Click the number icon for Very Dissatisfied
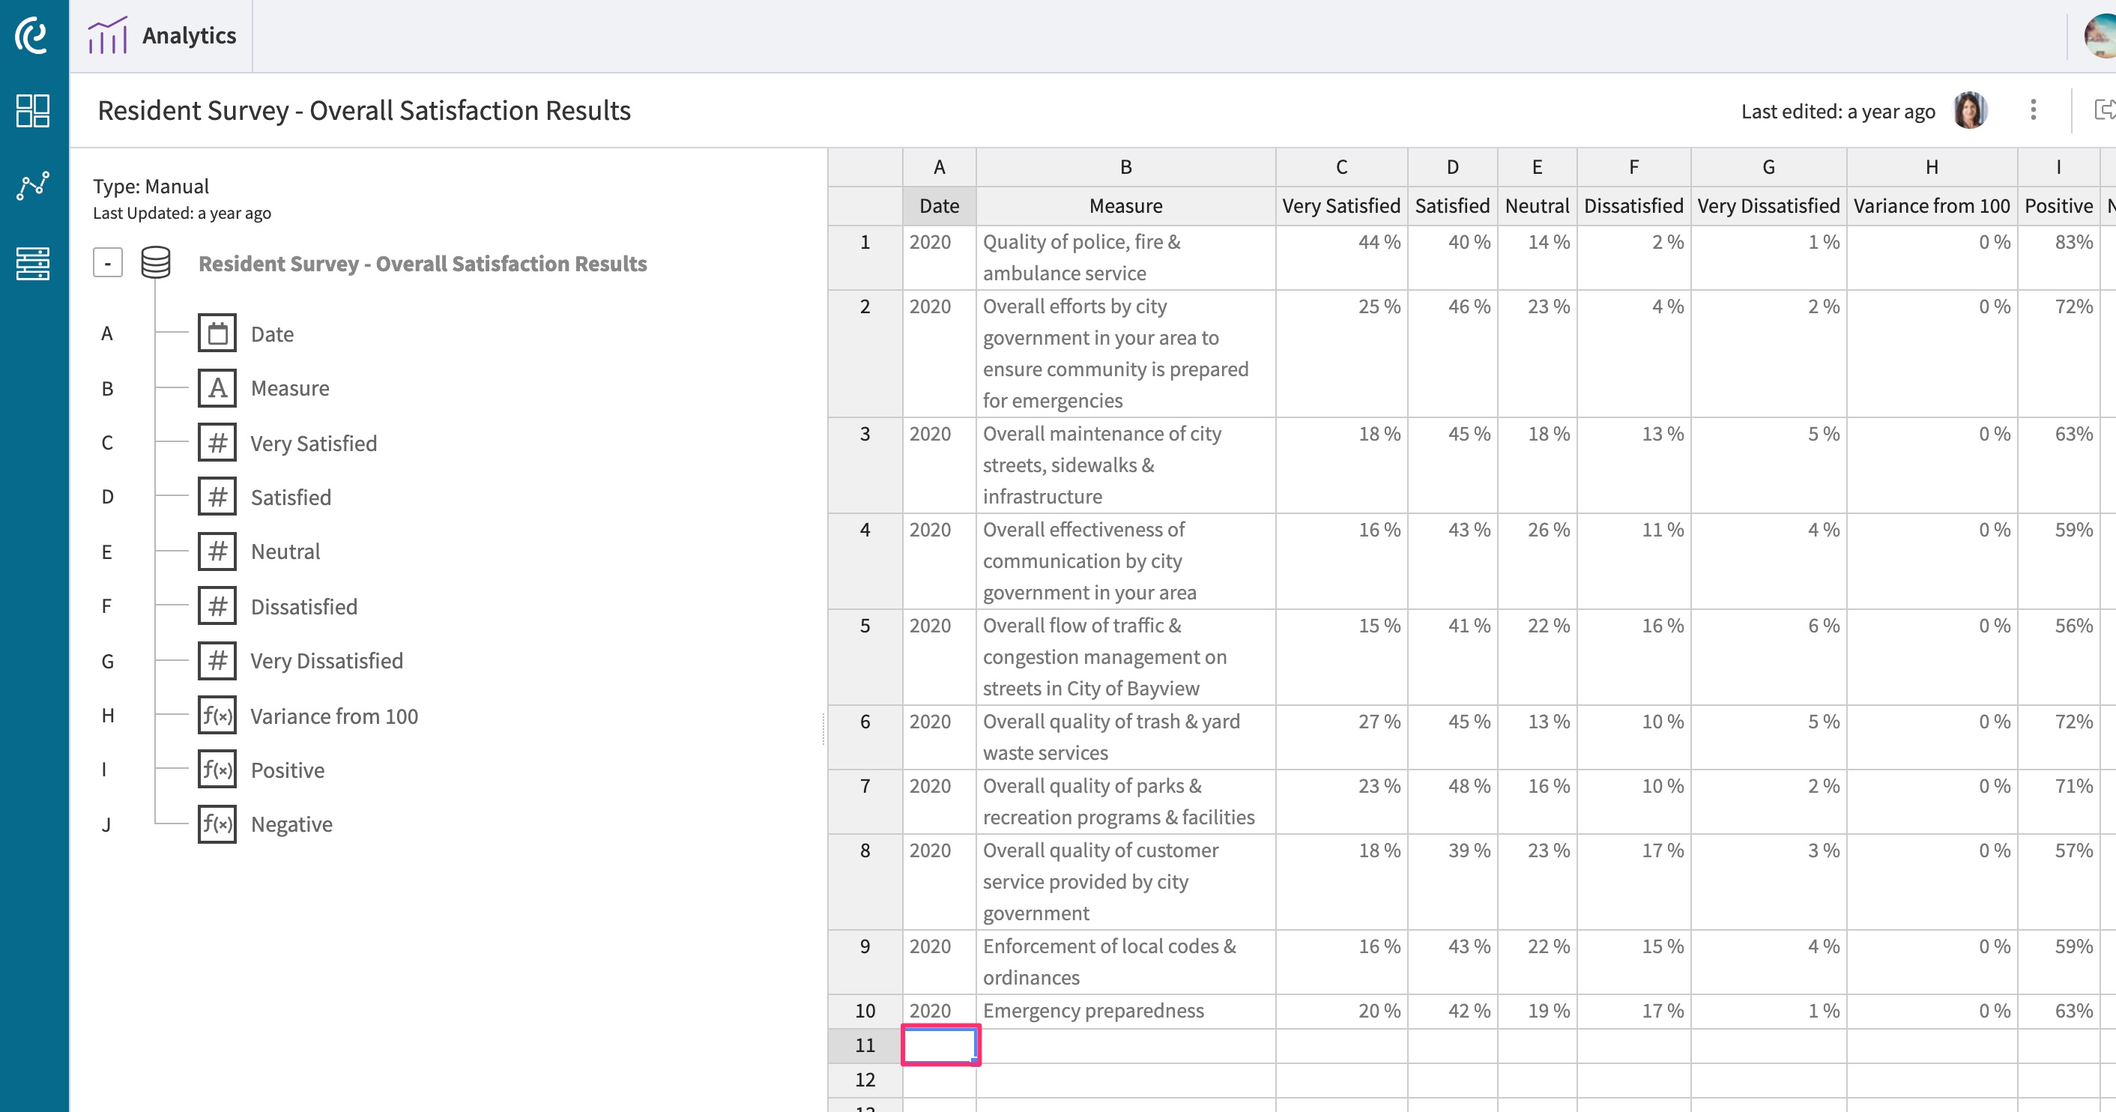2116x1112 pixels. (217, 660)
